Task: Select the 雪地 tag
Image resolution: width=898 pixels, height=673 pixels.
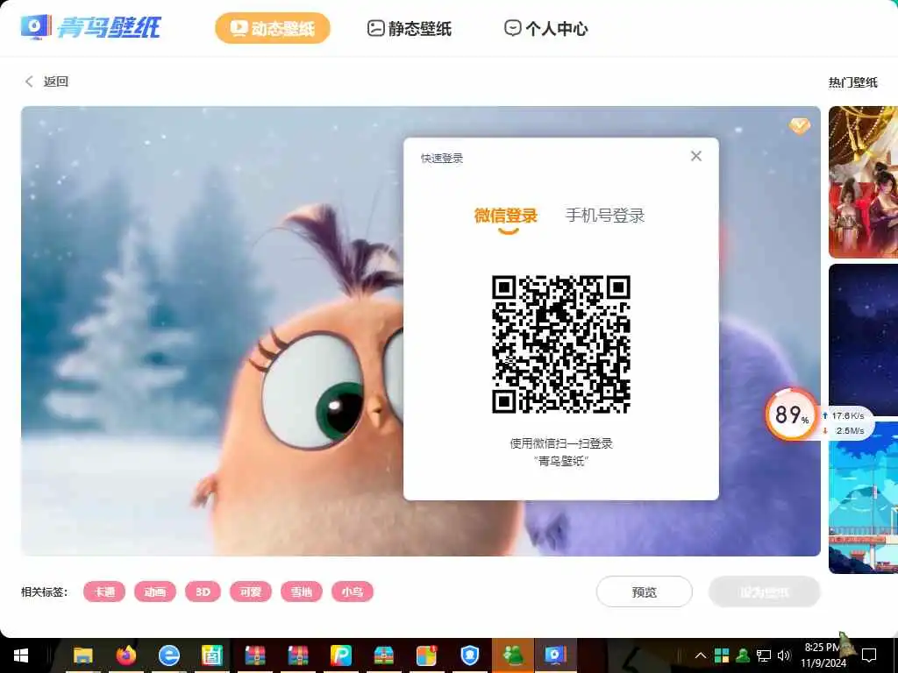Action: [x=302, y=592]
